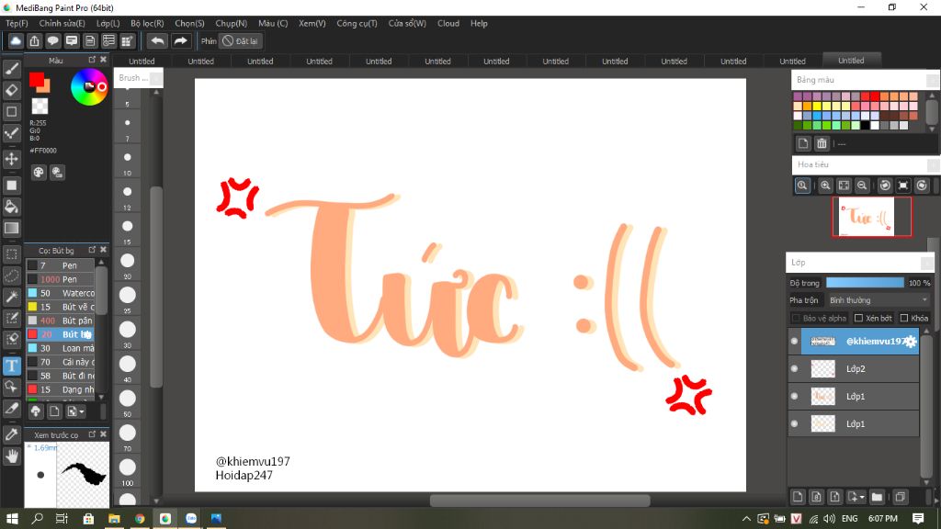The image size is (941, 529).
Task: Select the 50 Watercolor brush
Action: (60, 293)
